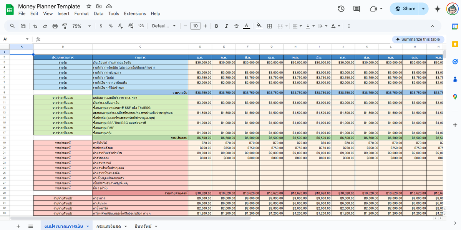Image resolution: width=461 pixels, height=230 pixels.
Task: Switch to the กระแสเงินสด sheet tab
Action: point(111,226)
